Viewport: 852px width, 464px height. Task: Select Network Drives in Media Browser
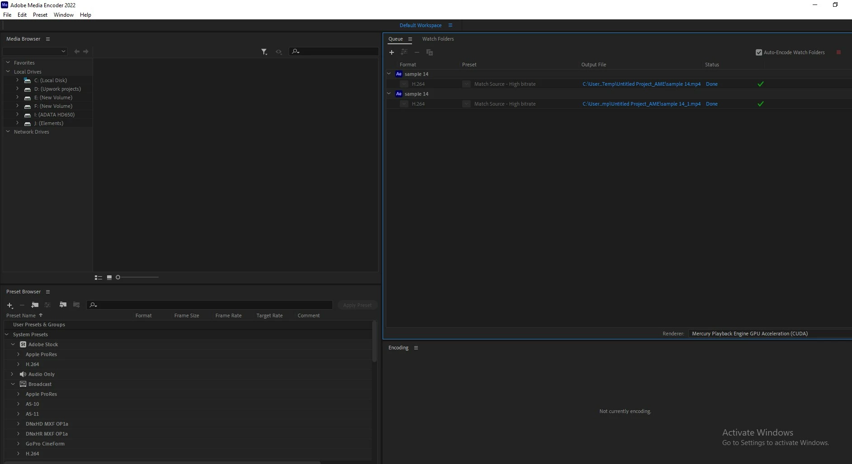tap(32, 132)
